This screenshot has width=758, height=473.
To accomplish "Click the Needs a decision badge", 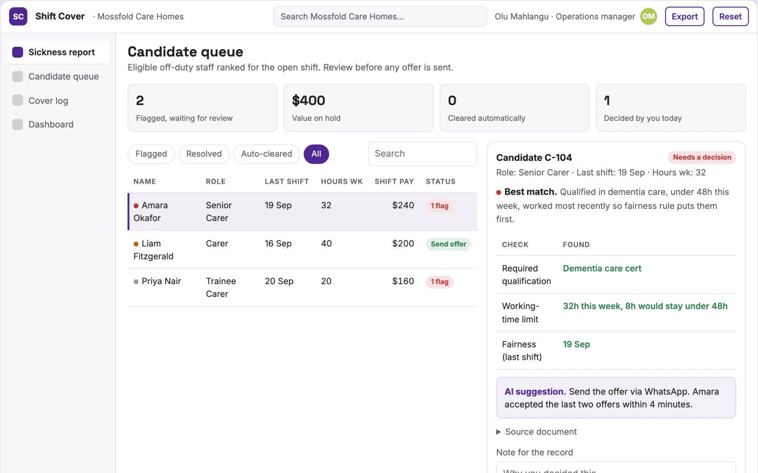I will [x=702, y=157].
